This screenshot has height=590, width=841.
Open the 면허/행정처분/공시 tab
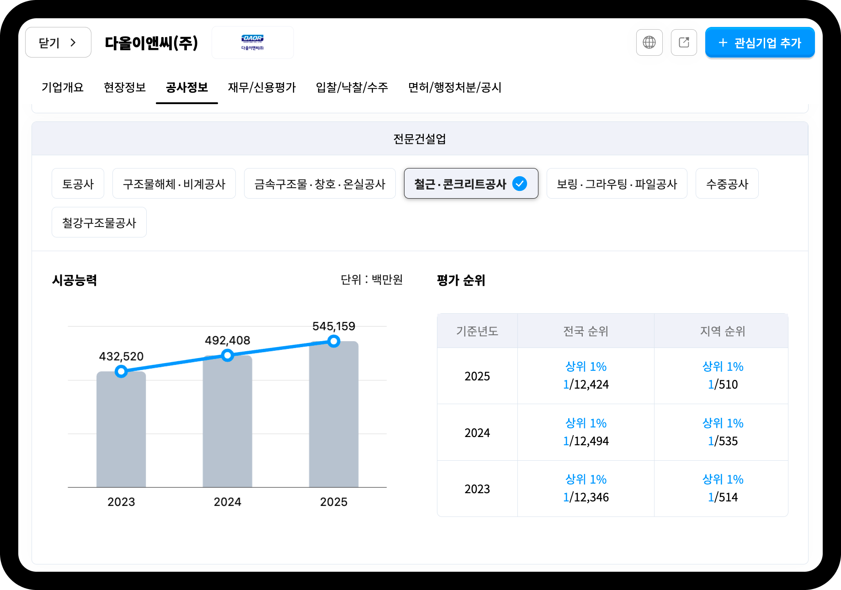tap(455, 87)
